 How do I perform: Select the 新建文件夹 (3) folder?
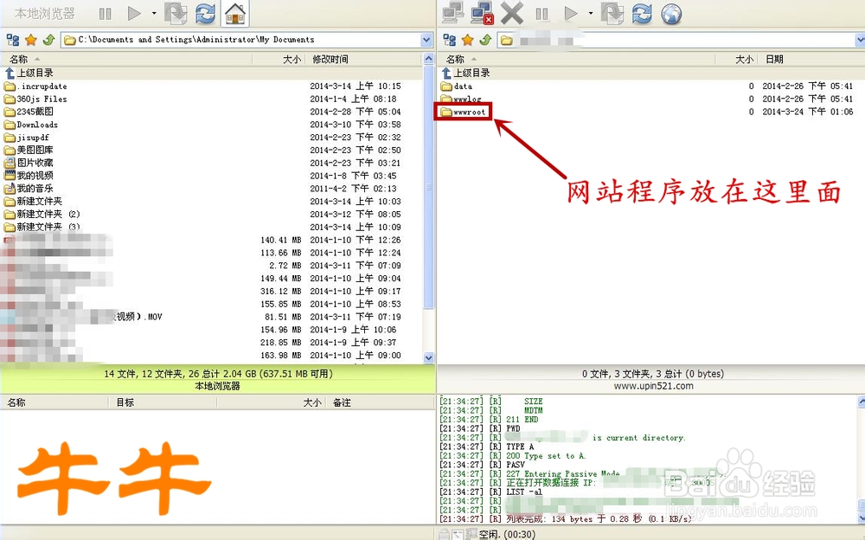click(42, 227)
